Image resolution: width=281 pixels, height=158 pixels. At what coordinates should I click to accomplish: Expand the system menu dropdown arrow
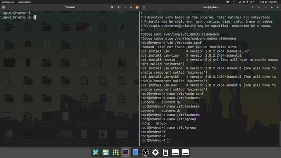(x=254, y=2)
